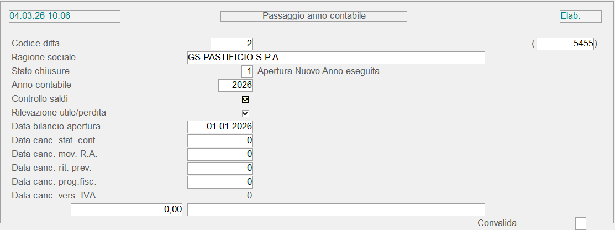This screenshot has width=615, height=230.
Task: Click the Apertura Nuovo Anno eseguita text
Action: tap(318, 71)
